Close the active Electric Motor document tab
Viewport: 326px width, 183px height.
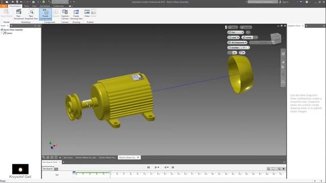coord(138,158)
